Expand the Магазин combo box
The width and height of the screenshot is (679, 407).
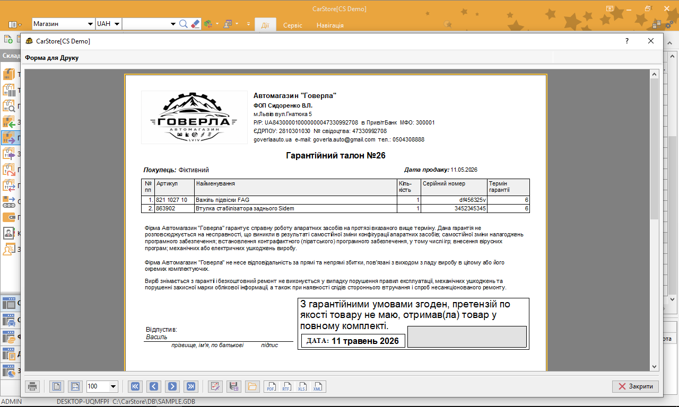coord(90,24)
